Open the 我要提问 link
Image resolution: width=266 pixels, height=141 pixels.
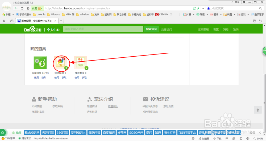(x=167, y=30)
